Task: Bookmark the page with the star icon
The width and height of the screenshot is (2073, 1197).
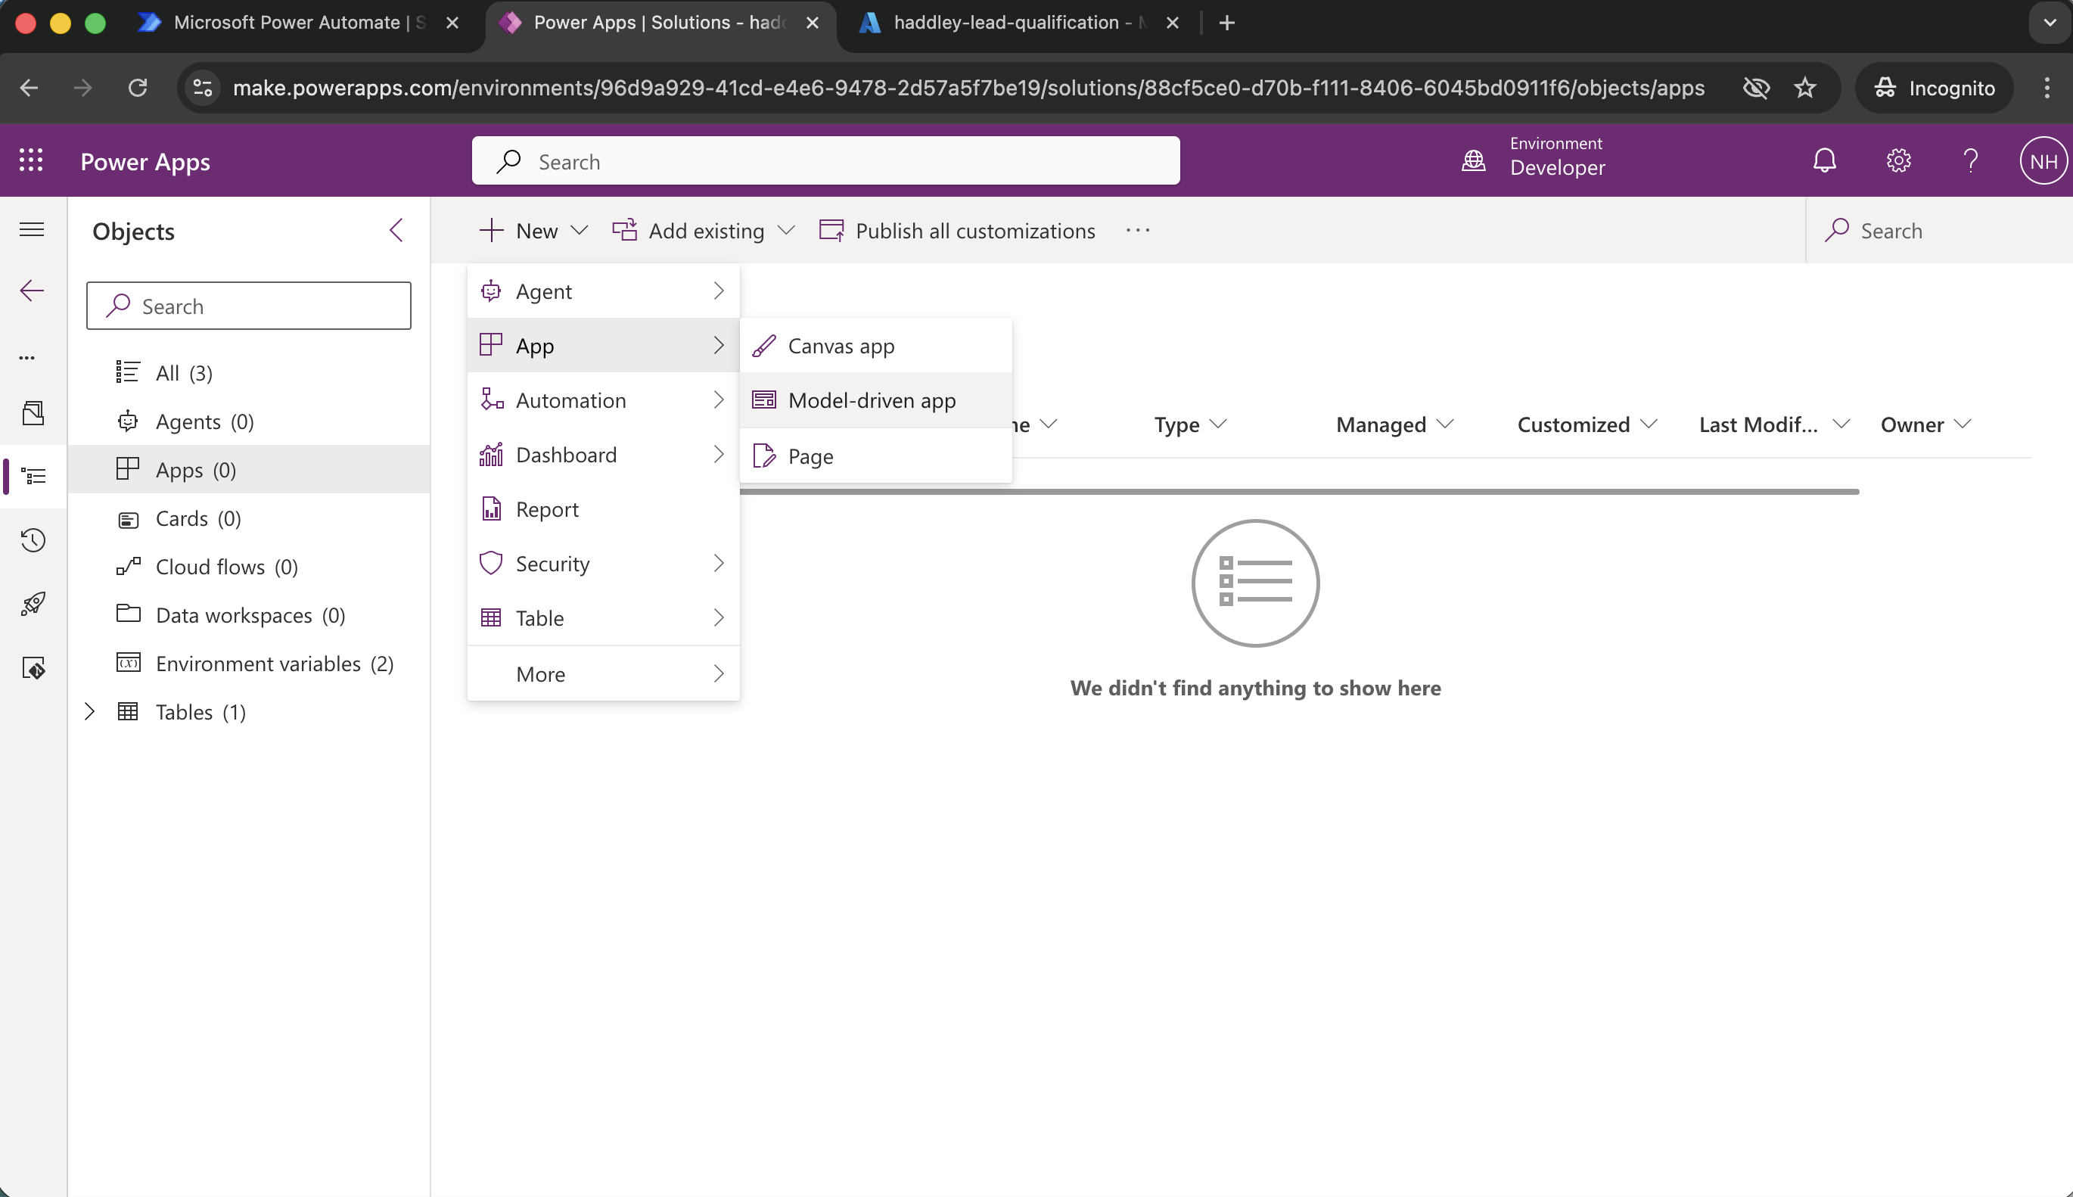Action: 1805,88
